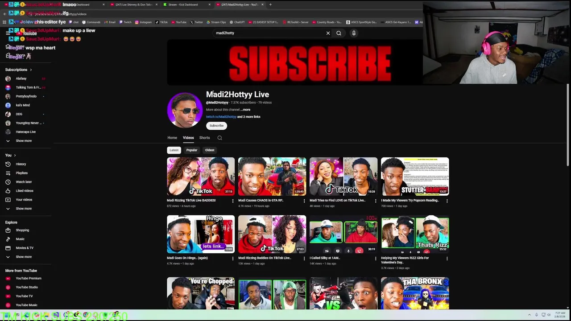Play 'Madi Goes On Hinge' thumbnail
Screen dimensions: 571x321
[201, 235]
